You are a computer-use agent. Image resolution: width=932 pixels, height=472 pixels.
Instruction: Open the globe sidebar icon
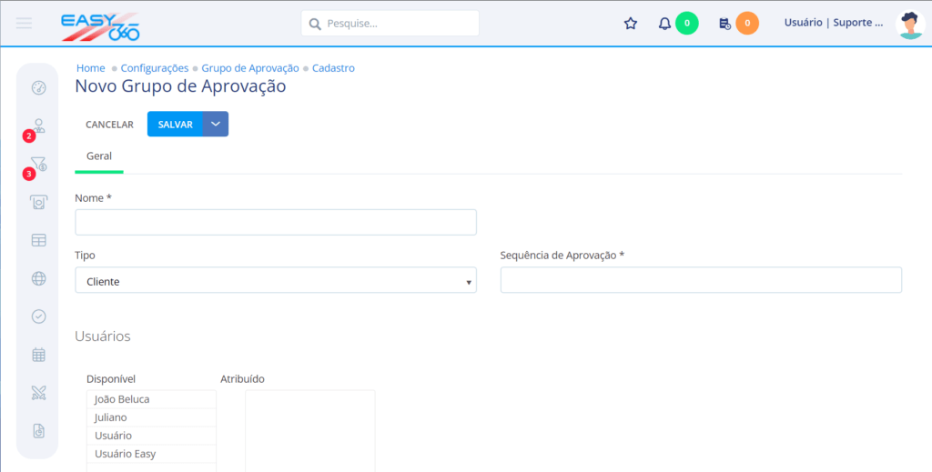(38, 278)
